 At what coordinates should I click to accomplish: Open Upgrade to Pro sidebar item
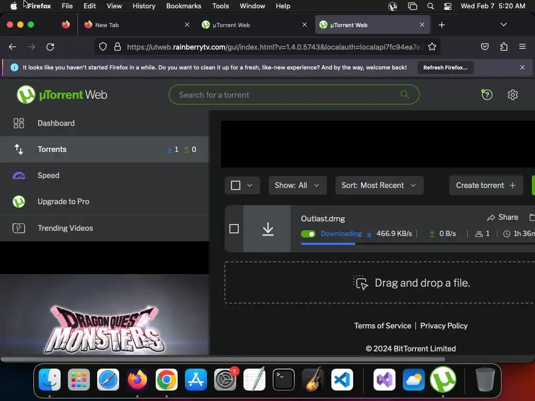coord(104,202)
